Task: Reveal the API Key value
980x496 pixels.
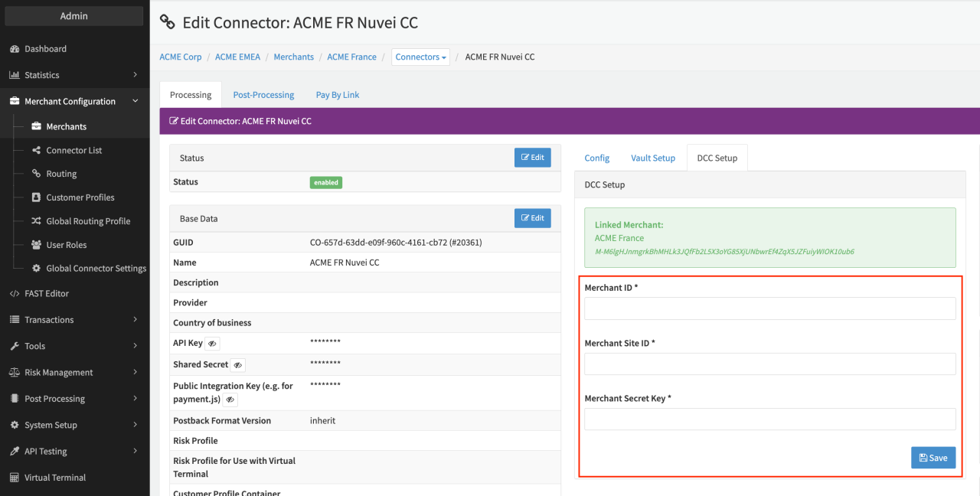Action: coord(212,344)
